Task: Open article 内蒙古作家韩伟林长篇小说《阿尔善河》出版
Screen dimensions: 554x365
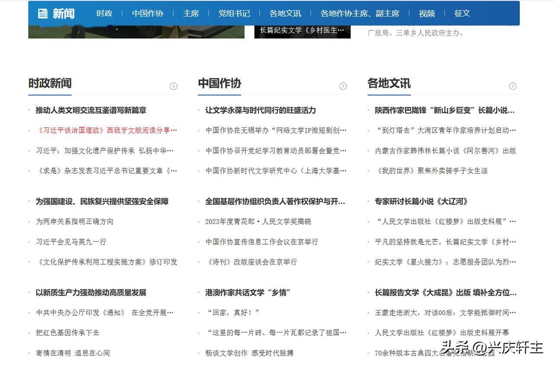Action: point(446,151)
